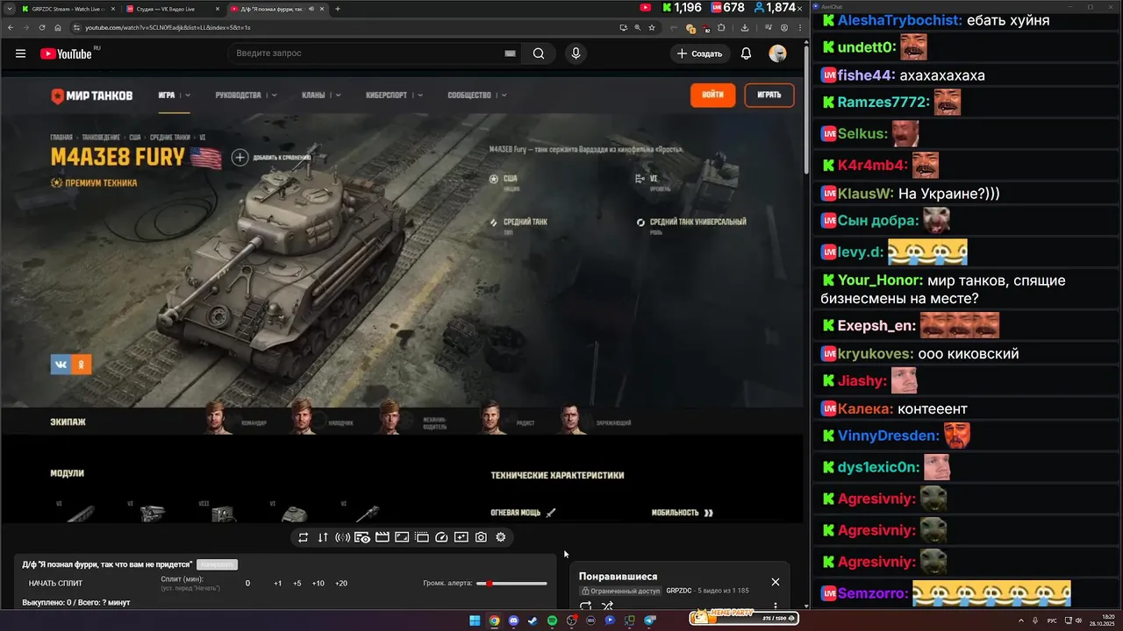Share via the Odnoklassniki orange icon
Viewport: 1123px width, 631px height.
pos(82,364)
